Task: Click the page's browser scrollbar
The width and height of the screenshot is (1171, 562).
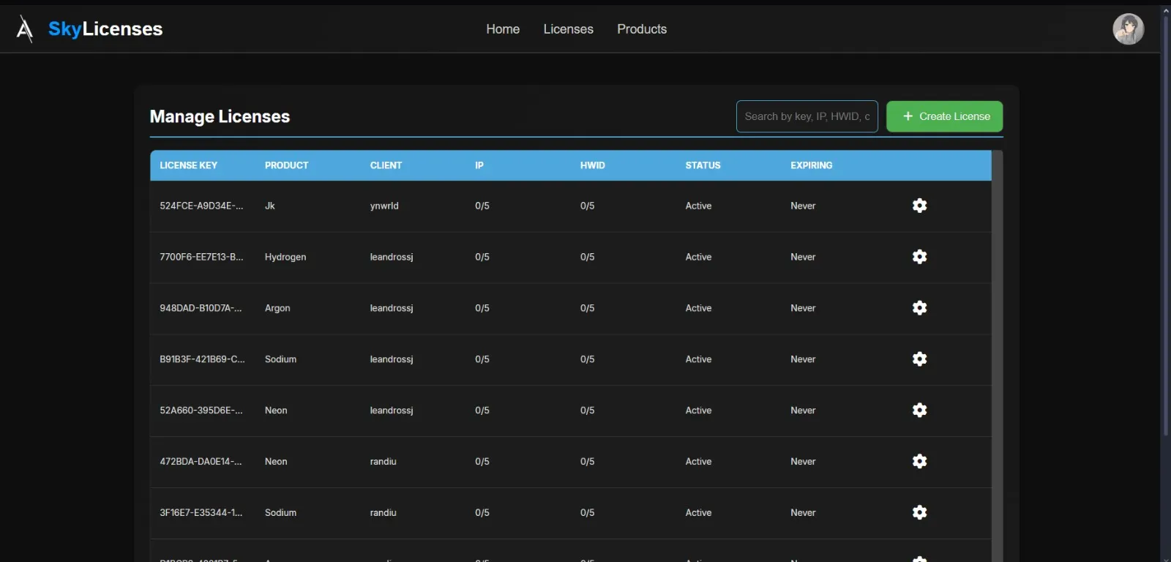Action: coord(1166,220)
